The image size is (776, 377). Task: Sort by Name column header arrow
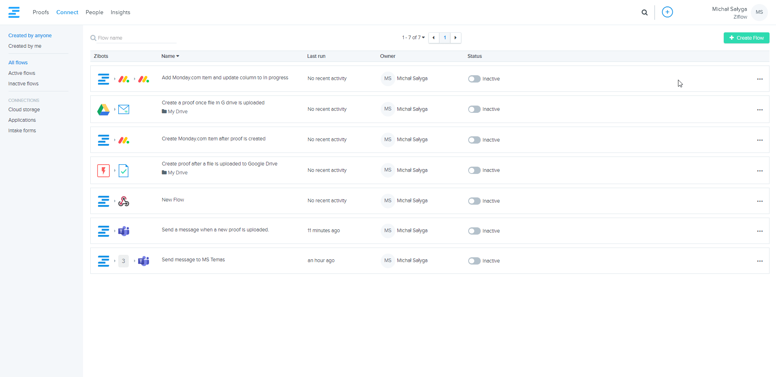177,56
